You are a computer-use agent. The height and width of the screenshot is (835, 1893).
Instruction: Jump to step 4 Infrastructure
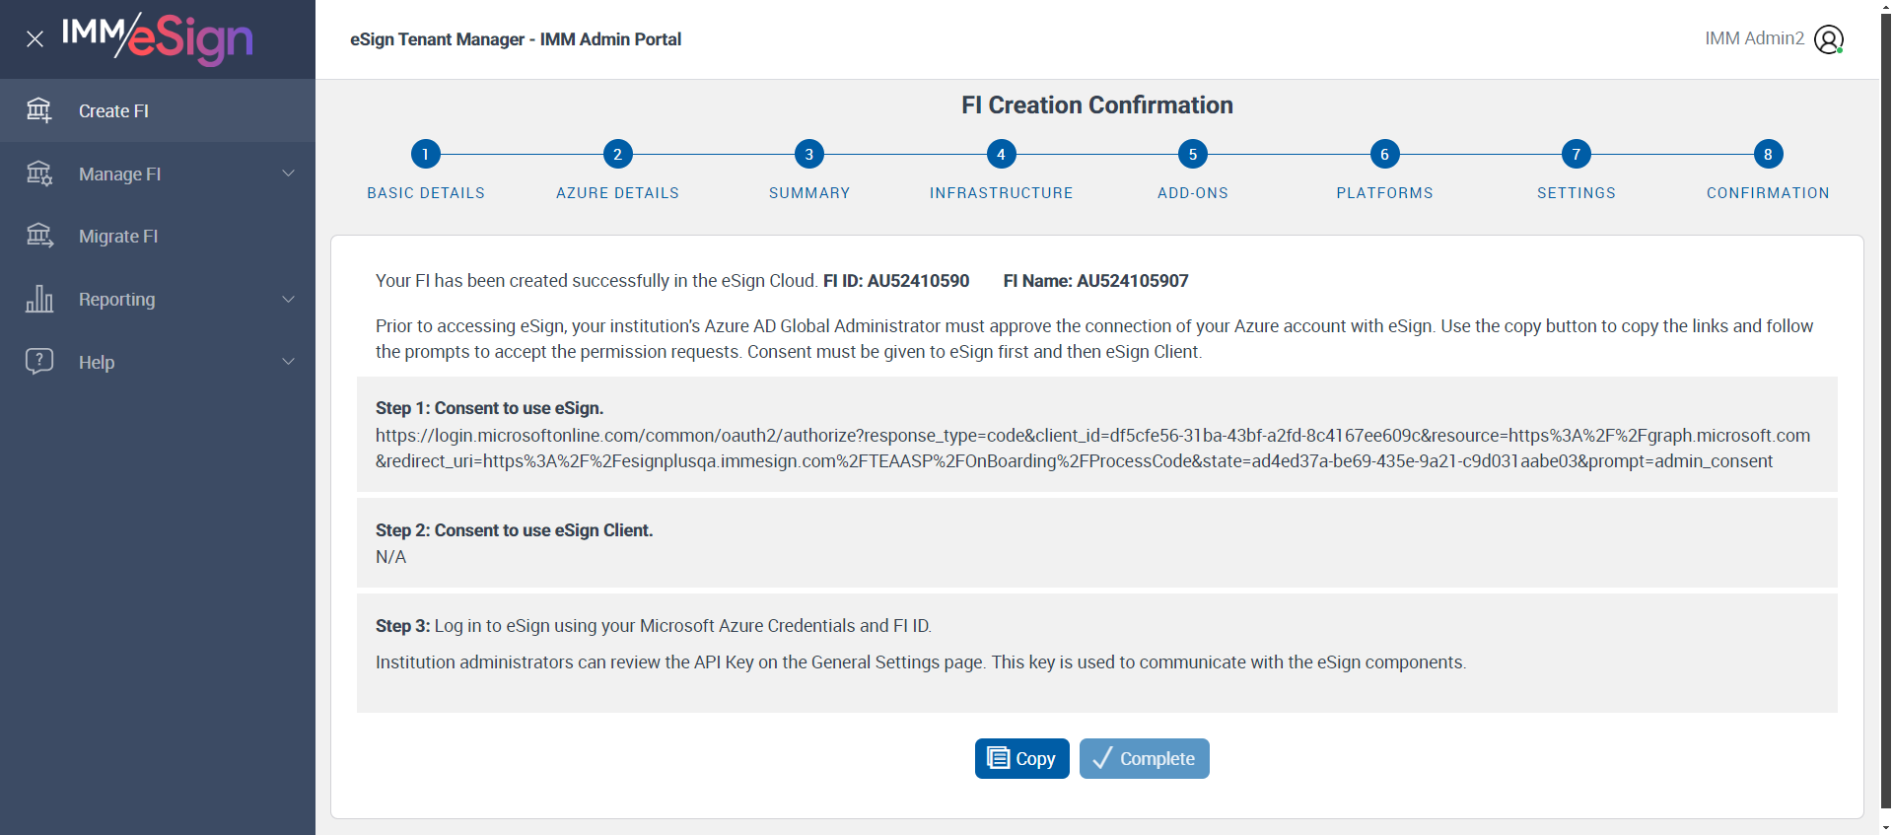1001,154
